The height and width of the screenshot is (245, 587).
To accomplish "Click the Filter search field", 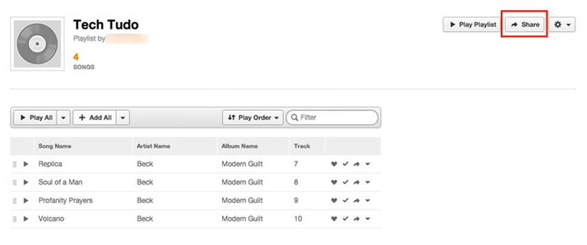I will (335, 118).
